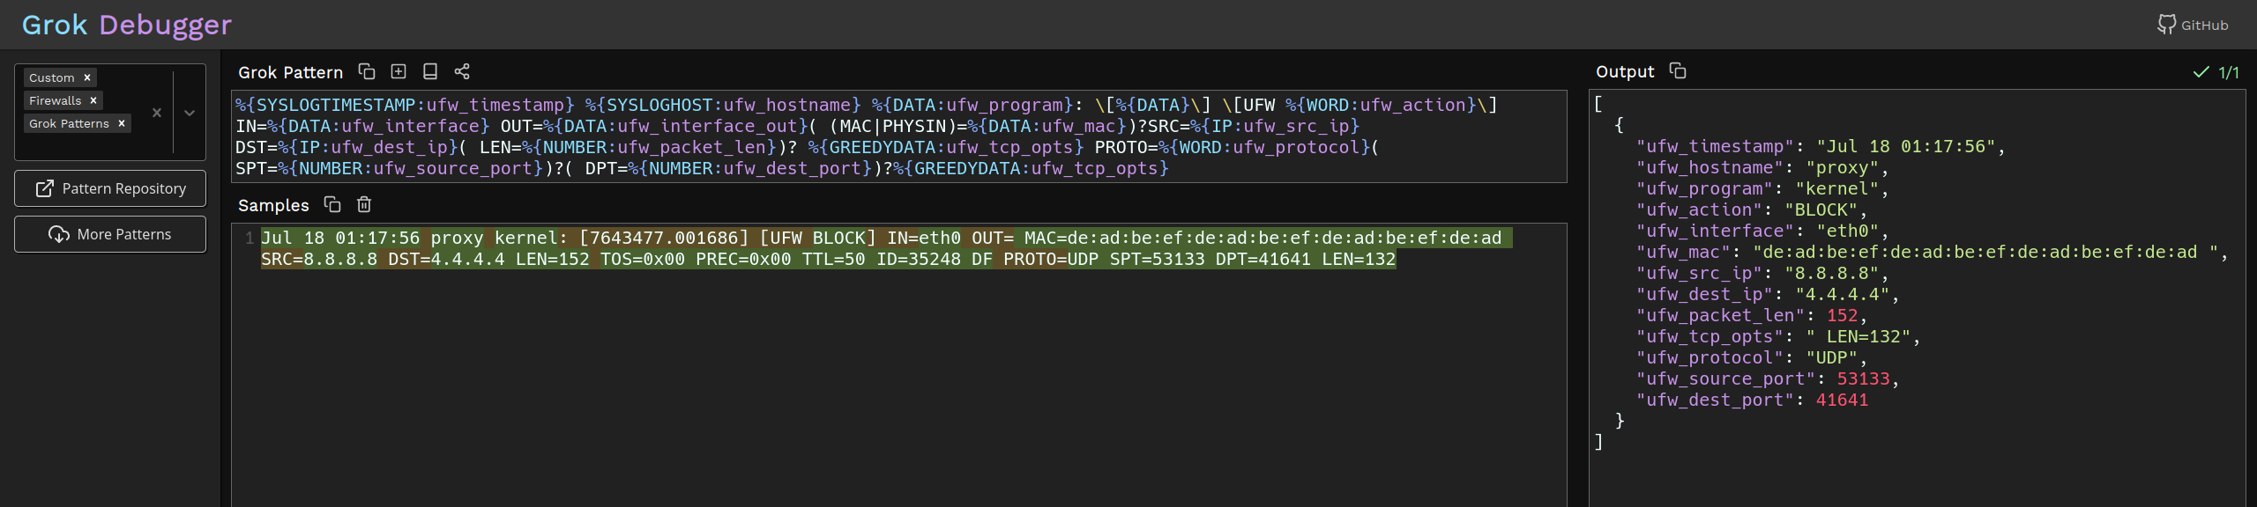Delete samples with trash icon
Viewport: 2257px width, 507px height.
364,204
